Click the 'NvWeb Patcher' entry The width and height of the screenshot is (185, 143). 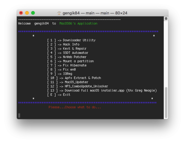coord(67,57)
